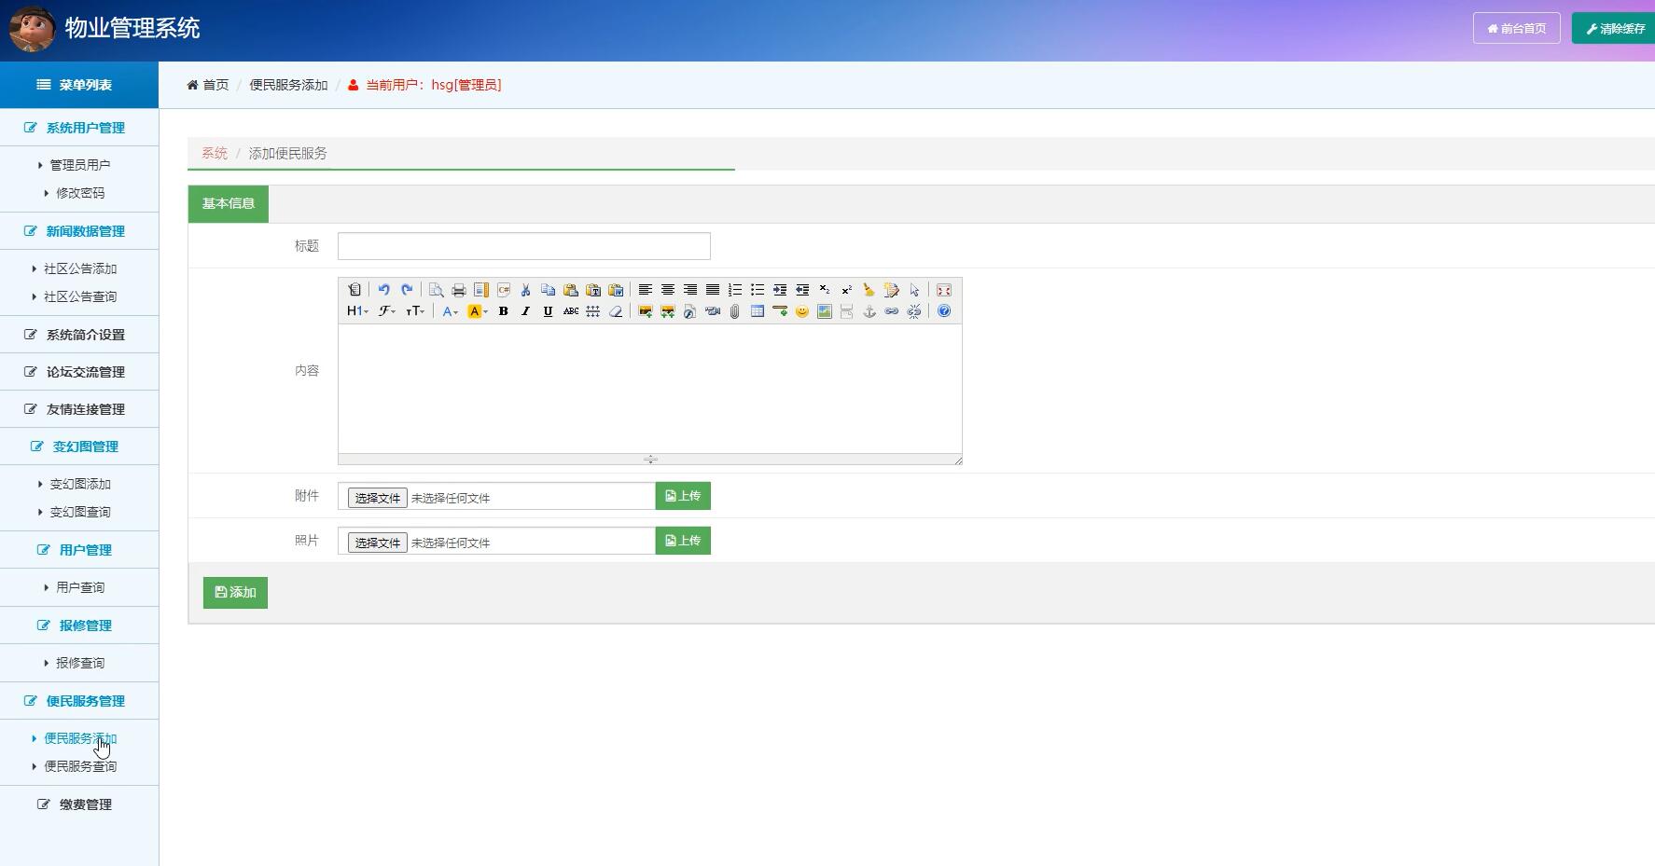Click the insert table icon
The height and width of the screenshot is (866, 1655).
[x=757, y=311]
